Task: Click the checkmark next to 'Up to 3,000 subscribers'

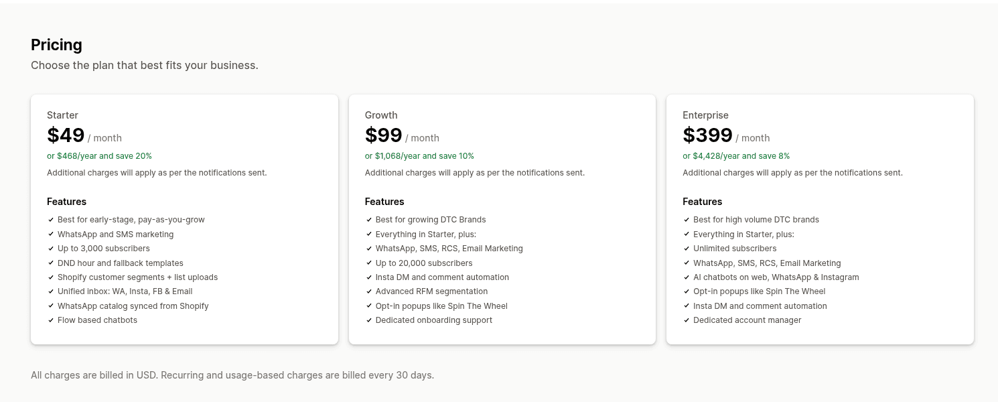Action: point(50,249)
